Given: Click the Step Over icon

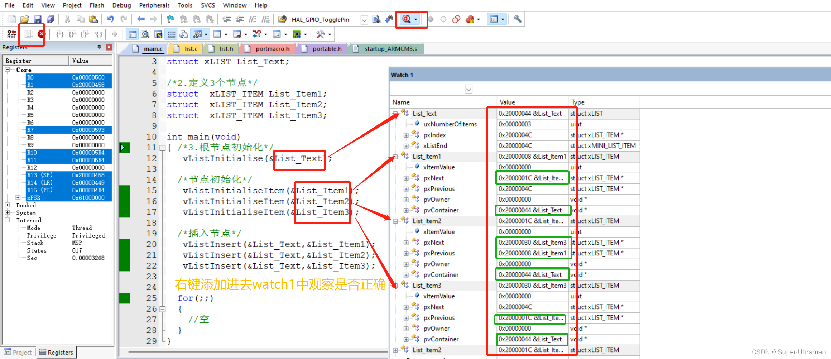Looking at the screenshot, I should 72,34.
